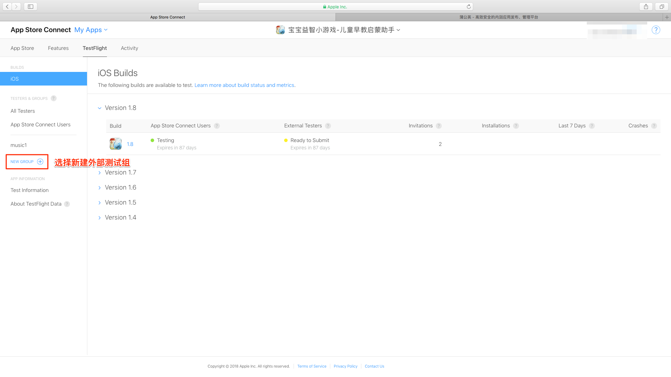Viewport: 671px width, 377px height.
Task: Toggle the Safari sidebar button
Action: click(x=30, y=7)
